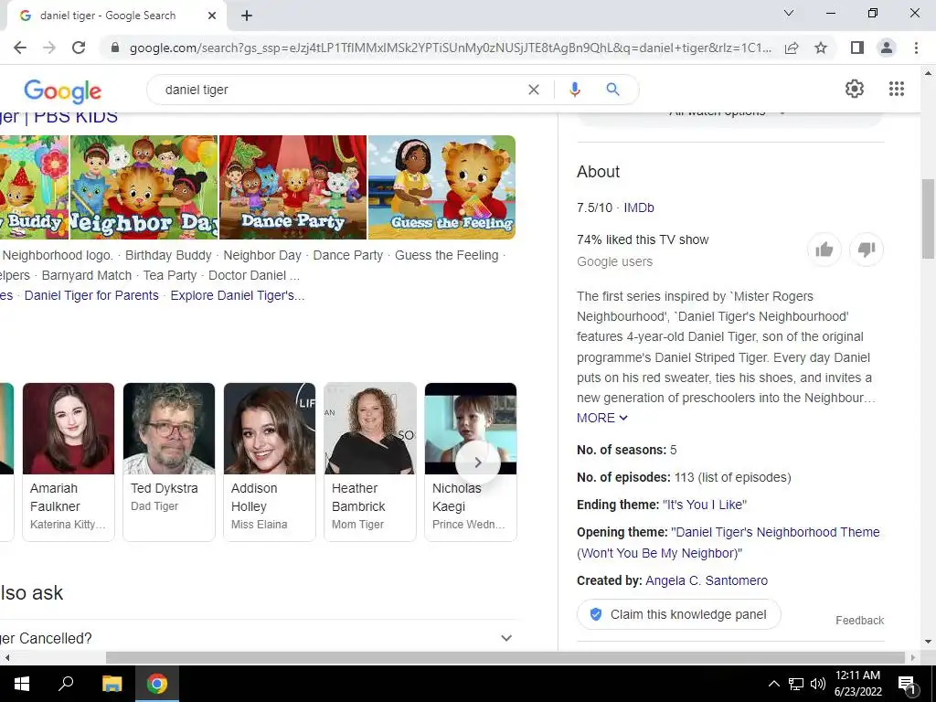This screenshot has width=936, height=702.
Task: Click the vertical page scrollbar thumb
Action: click(x=928, y=218)
